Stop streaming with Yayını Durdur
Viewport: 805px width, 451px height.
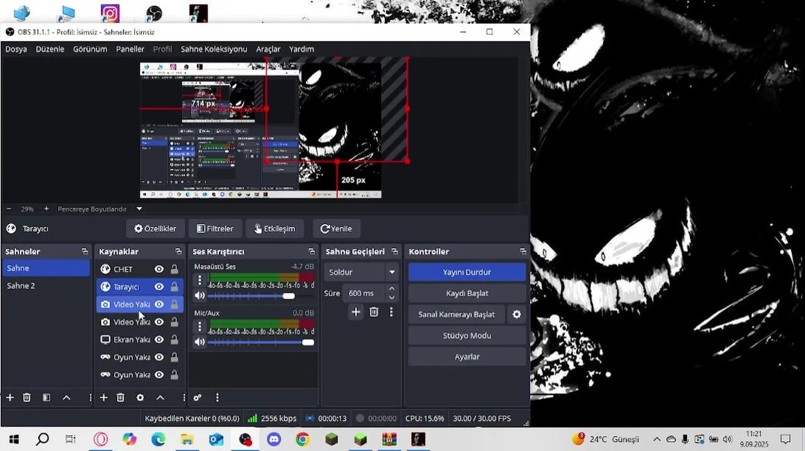point(467,272)
